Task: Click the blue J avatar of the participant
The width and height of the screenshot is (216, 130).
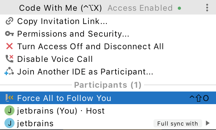Action: pyautogui.click(x=9, y=123)
